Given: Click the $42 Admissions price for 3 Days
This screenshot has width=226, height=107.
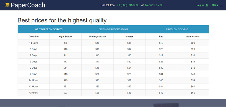Looking at the screenshot, I should (x=193, y=68).
